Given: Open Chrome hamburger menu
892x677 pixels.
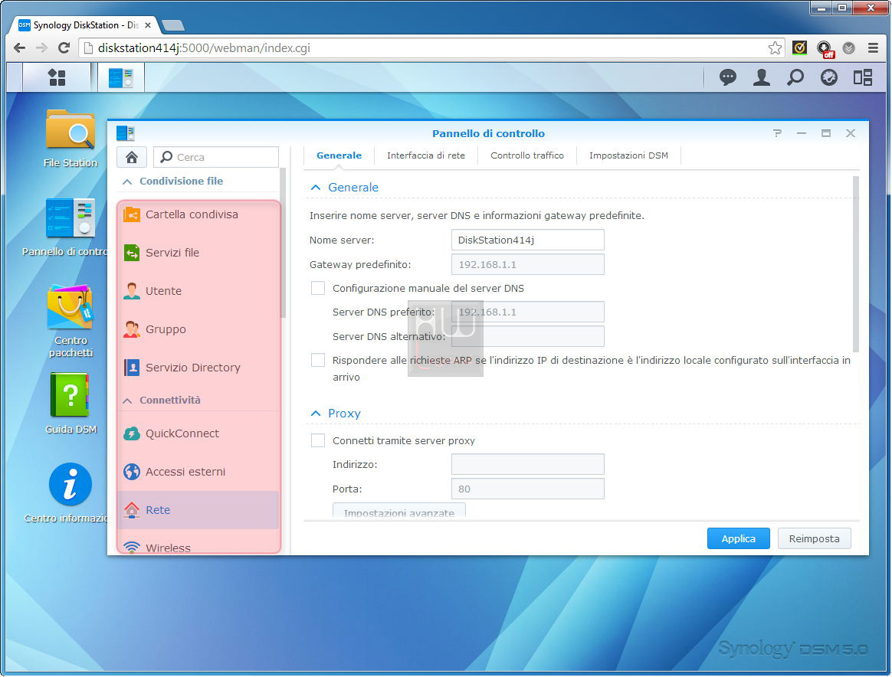Looking at the screenshot, I should pos(873,47).
